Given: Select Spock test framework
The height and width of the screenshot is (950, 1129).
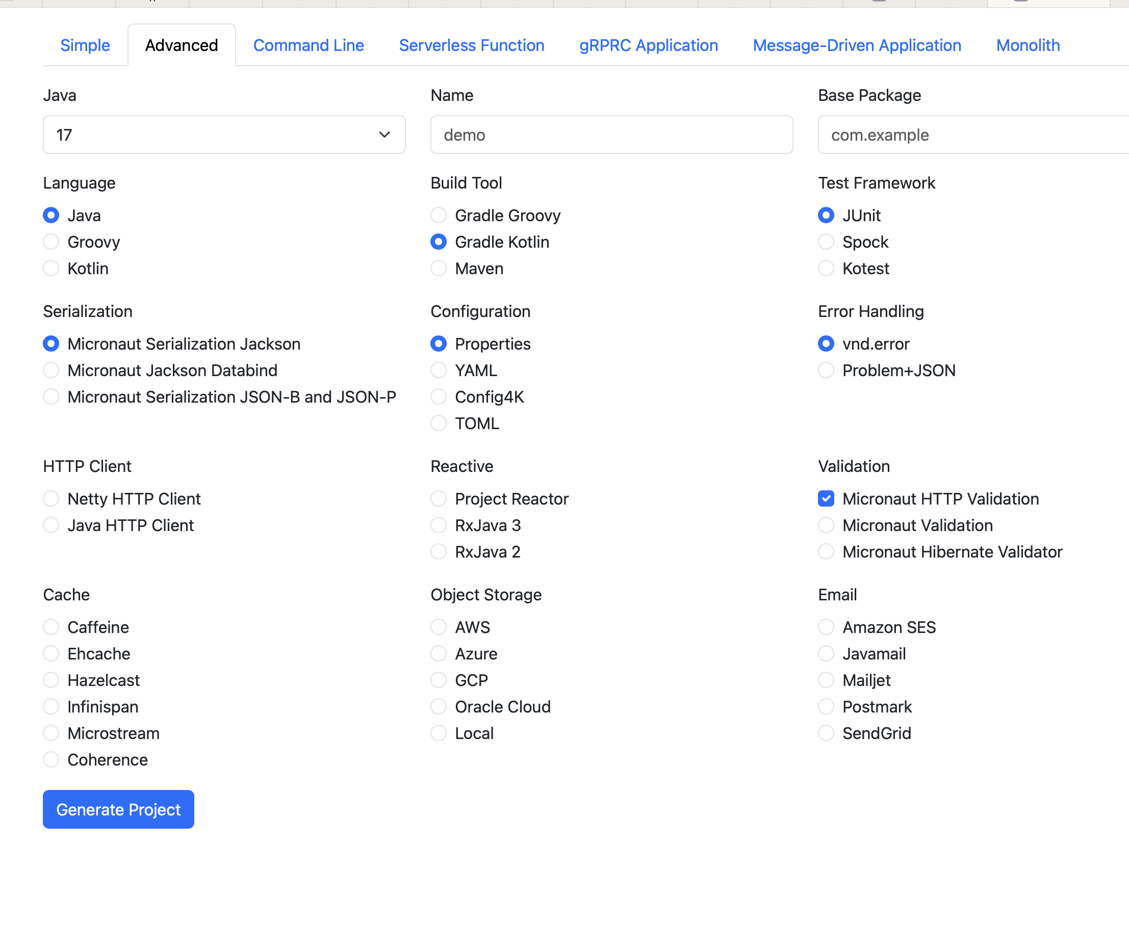Looking at the screenshot, I should point(826,242).
